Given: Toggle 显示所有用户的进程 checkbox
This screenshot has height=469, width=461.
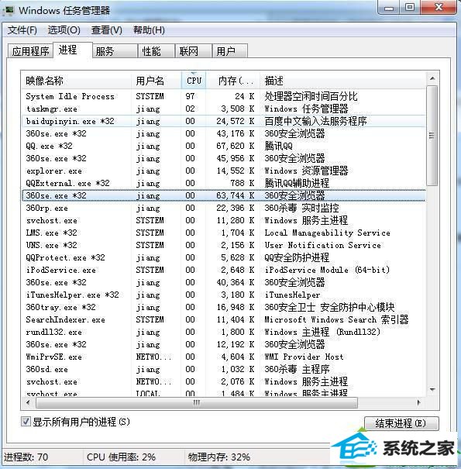Looking at the screenshot, I should tap(26, 422).
